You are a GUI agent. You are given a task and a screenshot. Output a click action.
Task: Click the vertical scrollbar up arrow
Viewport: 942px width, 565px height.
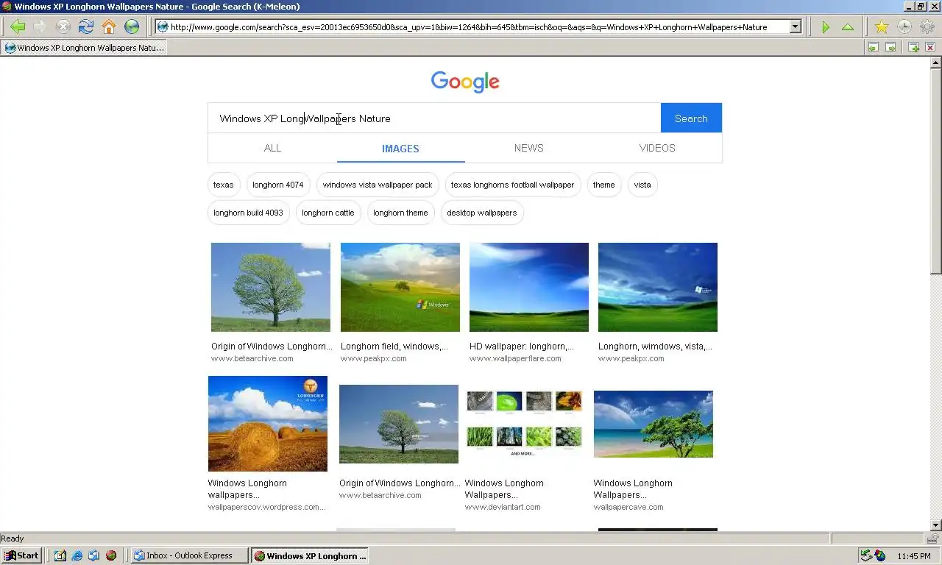936,63
